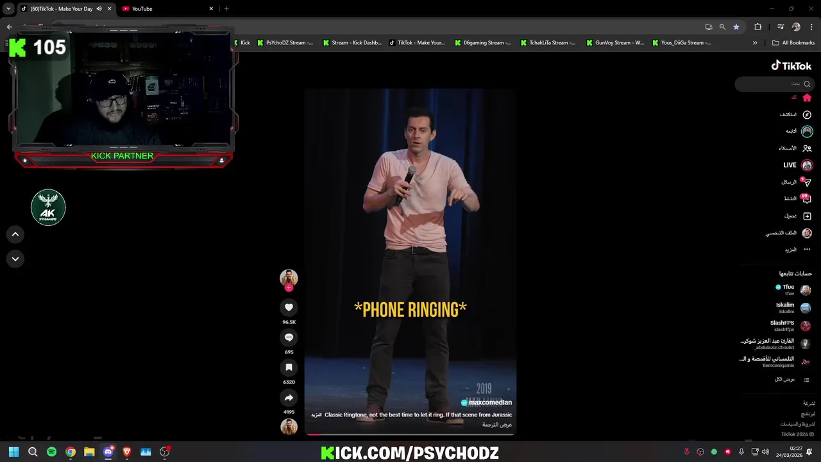
Task: Open the browser zoom magnifier icon
Action: [722, 27]
